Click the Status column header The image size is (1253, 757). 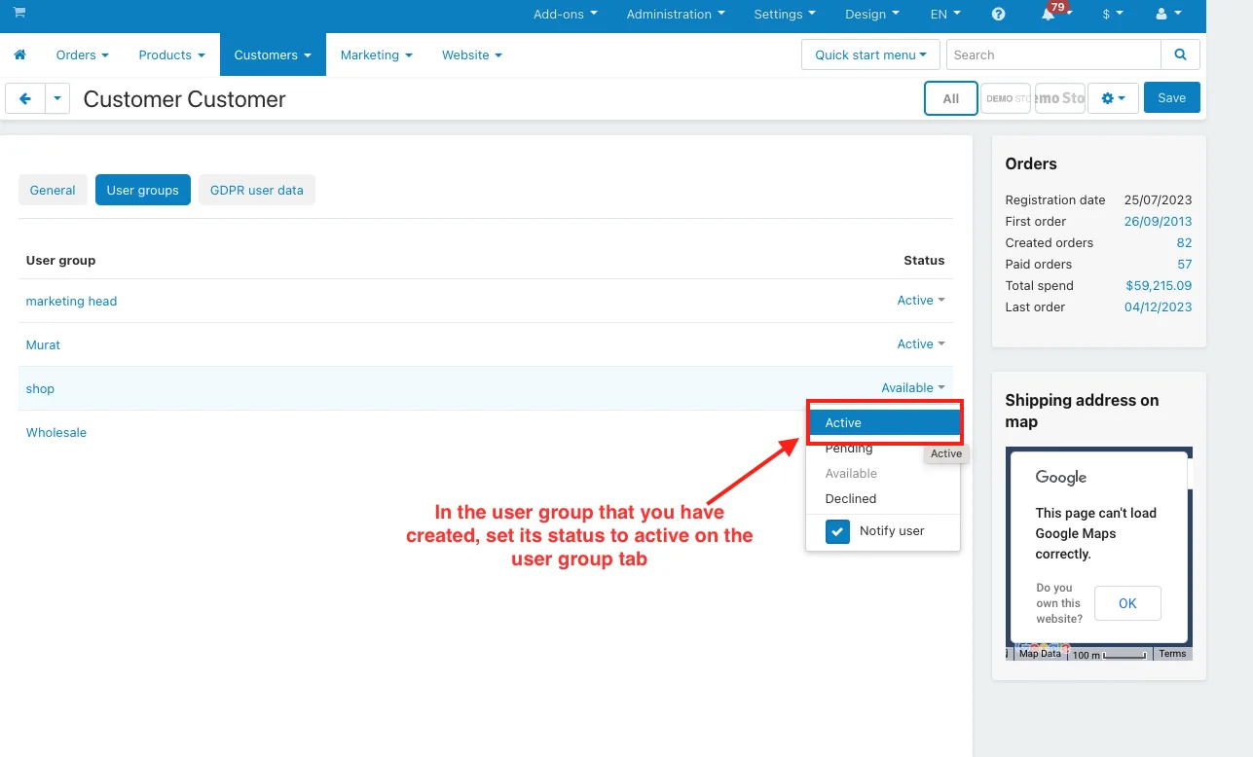point(924,261)
